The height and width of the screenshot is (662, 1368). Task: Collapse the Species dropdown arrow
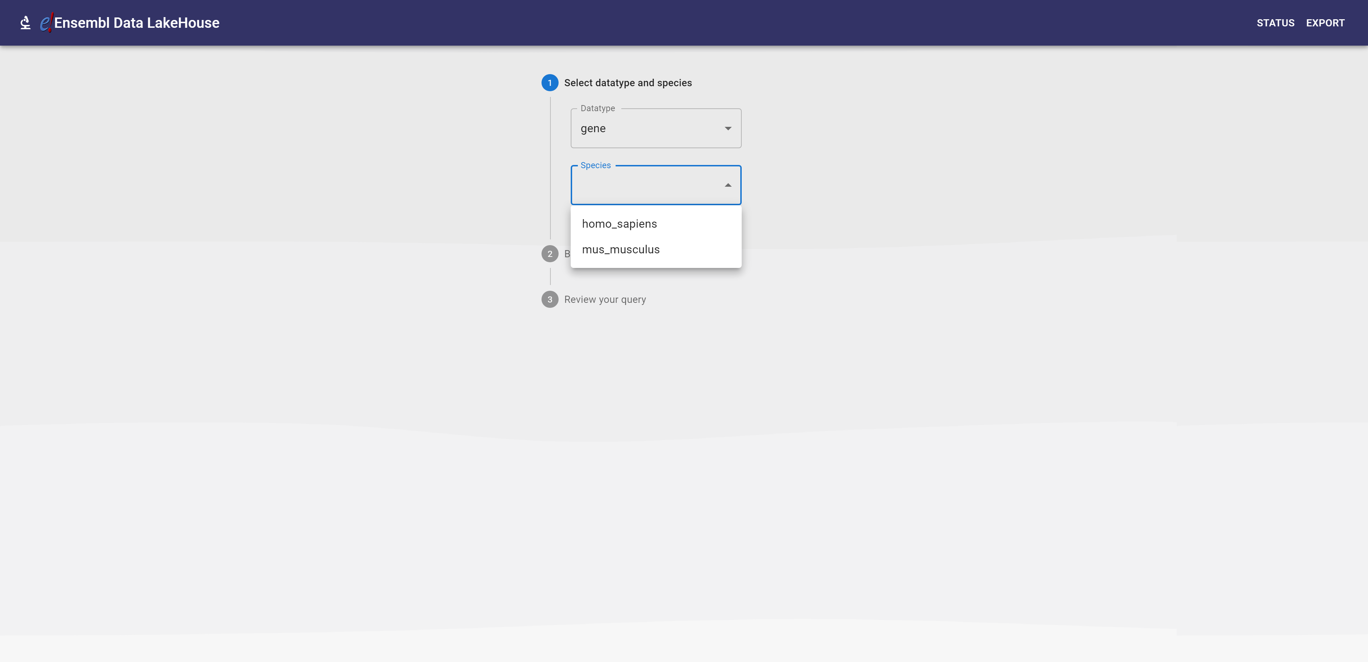727,185
